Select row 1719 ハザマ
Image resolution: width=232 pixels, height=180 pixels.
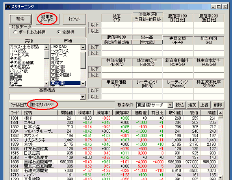tap(113, 175)
